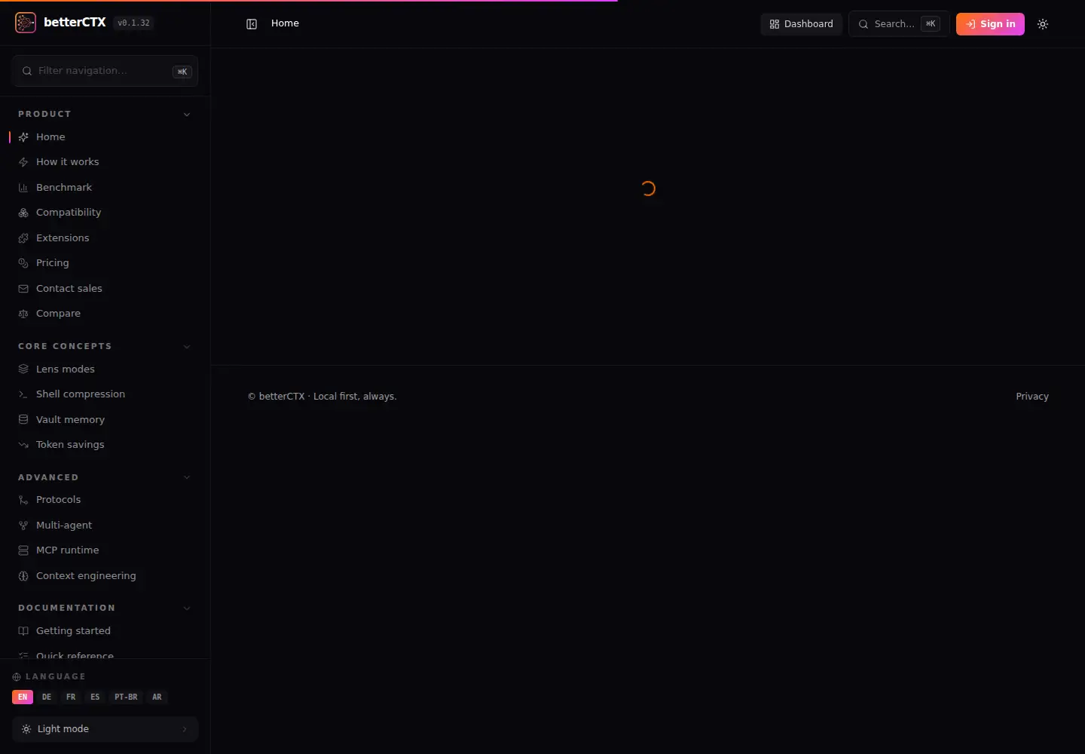Screen dimensions: 1085x754
Task: Switch language to PT-BR
Action: [x=126, y=697]
